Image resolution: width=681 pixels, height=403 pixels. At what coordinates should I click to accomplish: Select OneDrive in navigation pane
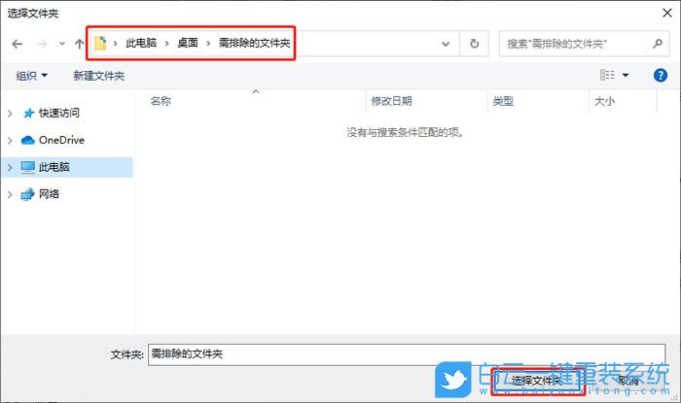[61, 140]
